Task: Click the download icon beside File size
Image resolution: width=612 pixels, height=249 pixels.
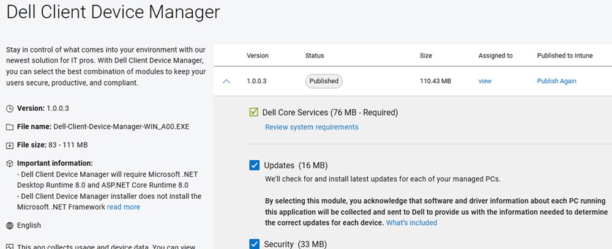Action: point(9,146)
